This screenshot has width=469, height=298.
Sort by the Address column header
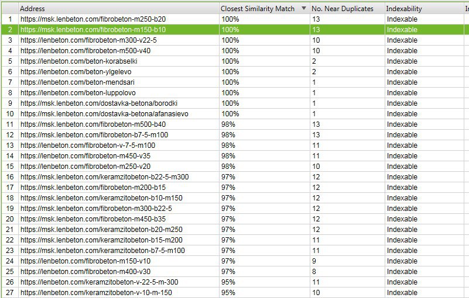(x=118, y=9)
